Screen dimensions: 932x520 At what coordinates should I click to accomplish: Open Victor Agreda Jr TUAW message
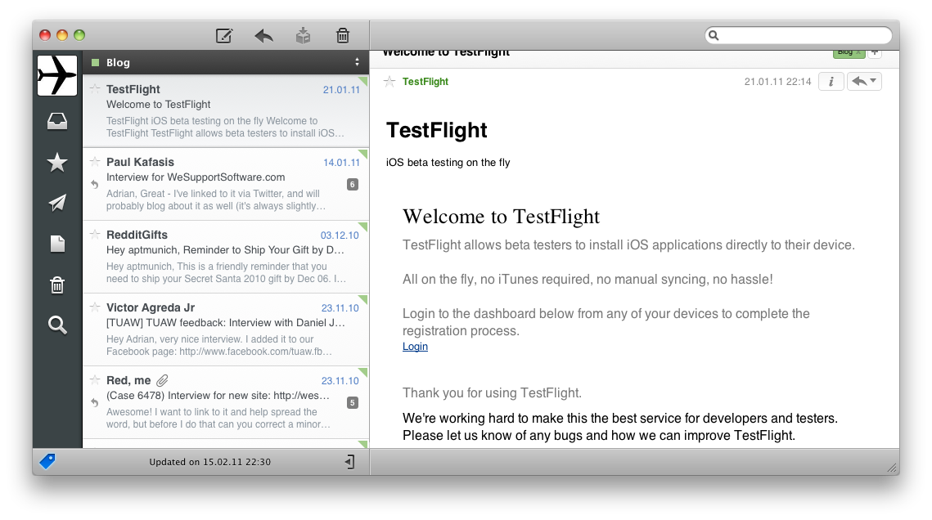point(226,329)
